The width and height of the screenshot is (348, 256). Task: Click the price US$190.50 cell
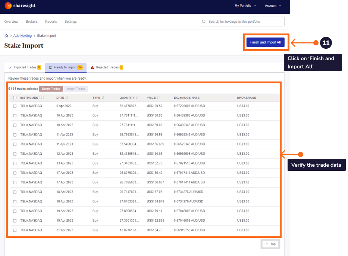point(154,106)
